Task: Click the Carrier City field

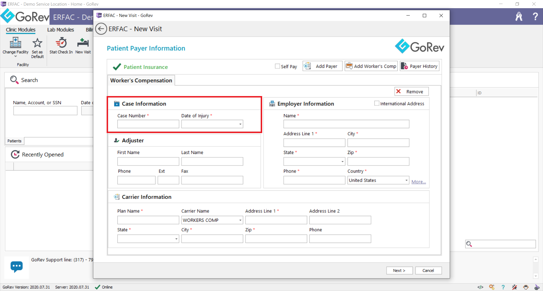Action: 212,239
